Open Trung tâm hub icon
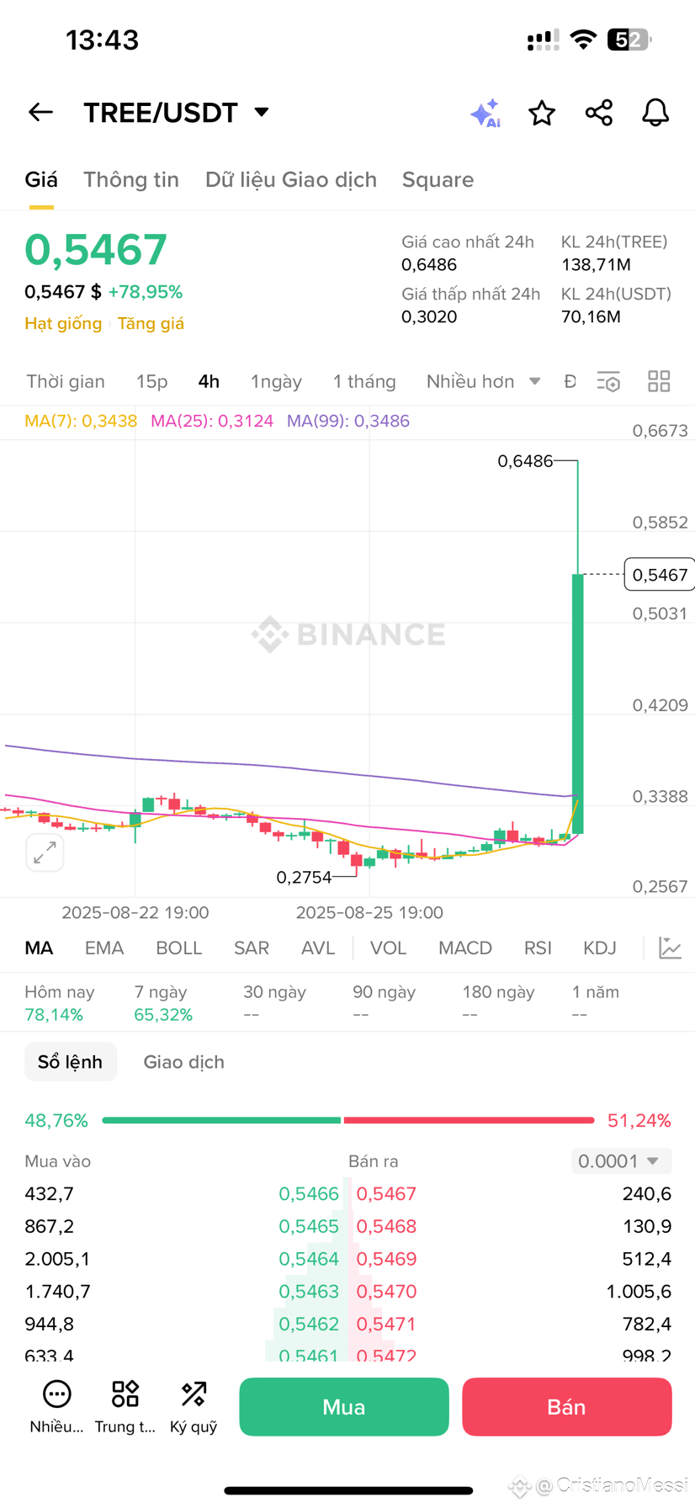The image size is (695, 1508). [x=125, y=1407]
